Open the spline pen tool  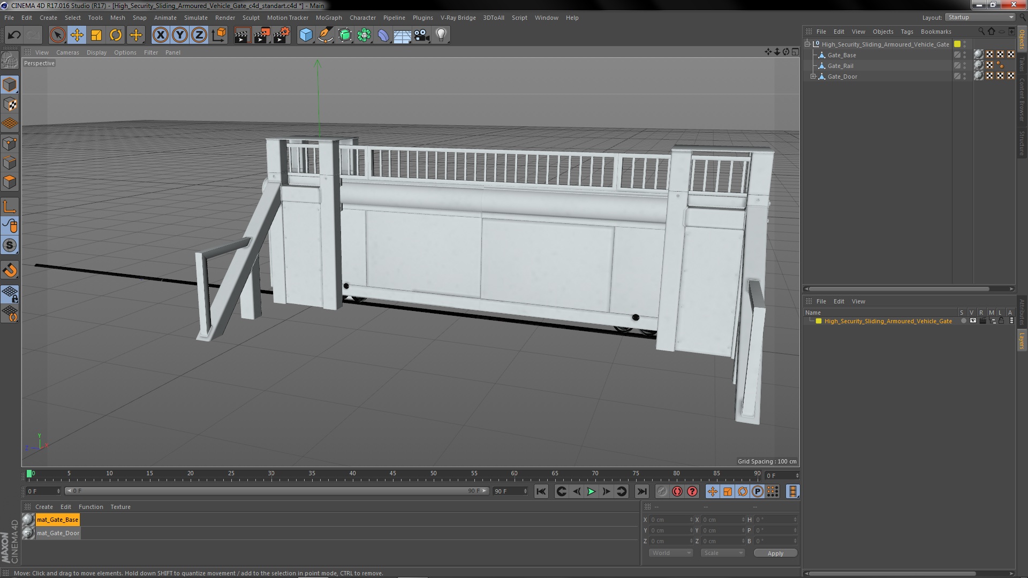(x=325, y=35)
